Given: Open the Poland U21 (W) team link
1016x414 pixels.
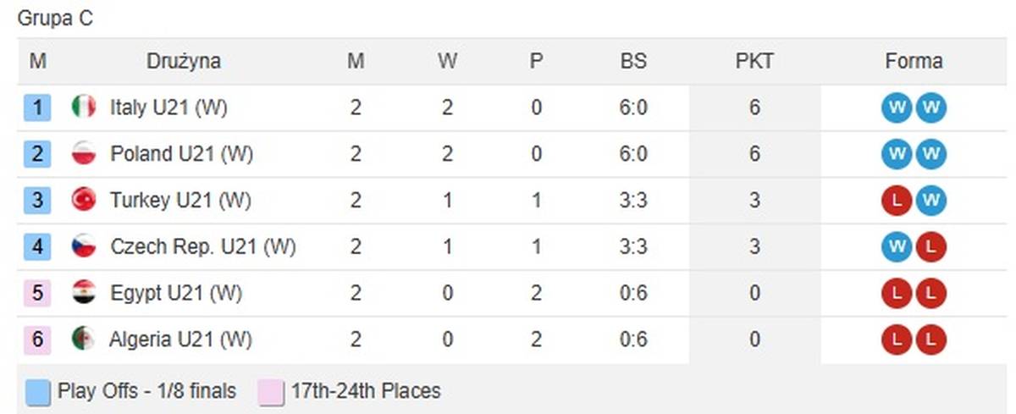Looking at the screenshot, I should (181, 154).
